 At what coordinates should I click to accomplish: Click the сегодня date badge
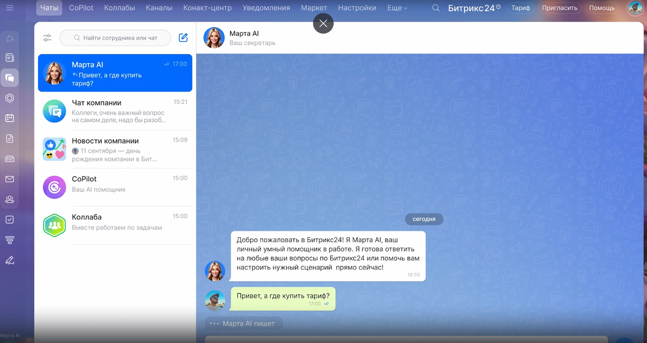click(x=424, y=219)
